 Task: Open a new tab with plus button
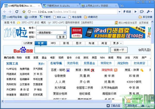[x=122, y=6]
